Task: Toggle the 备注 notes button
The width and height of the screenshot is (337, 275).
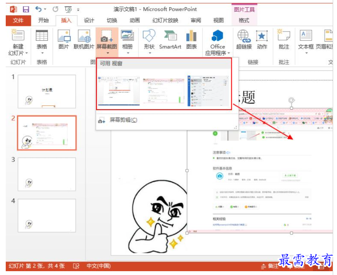Action: (x=270, y=266)
